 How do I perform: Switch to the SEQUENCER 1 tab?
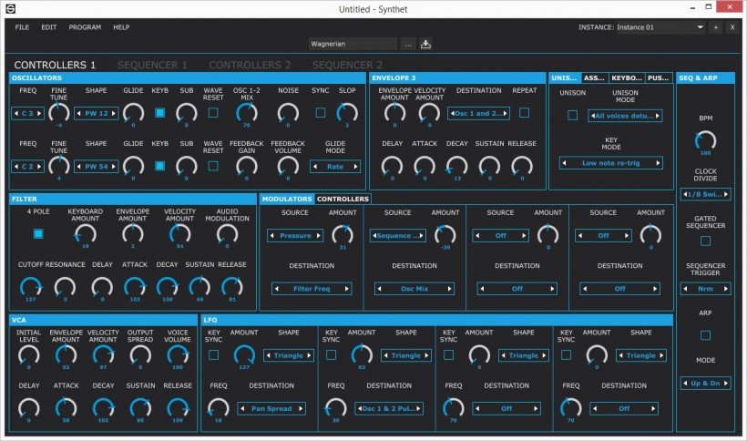152,66
